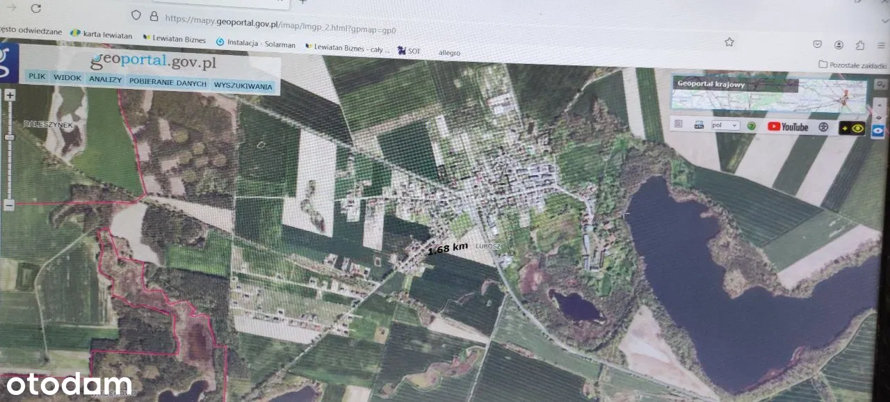Bookmark page with the star icon

coord(729,42)
